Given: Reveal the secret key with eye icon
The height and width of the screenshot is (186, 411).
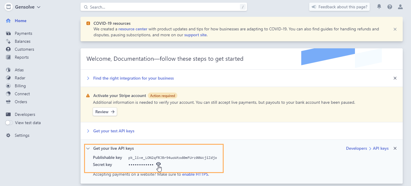Looking at the screenshot, I should coord(158,164).
